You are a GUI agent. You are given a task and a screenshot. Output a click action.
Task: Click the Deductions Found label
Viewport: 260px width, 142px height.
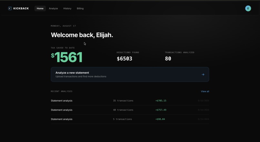click(x=128, y=52)
